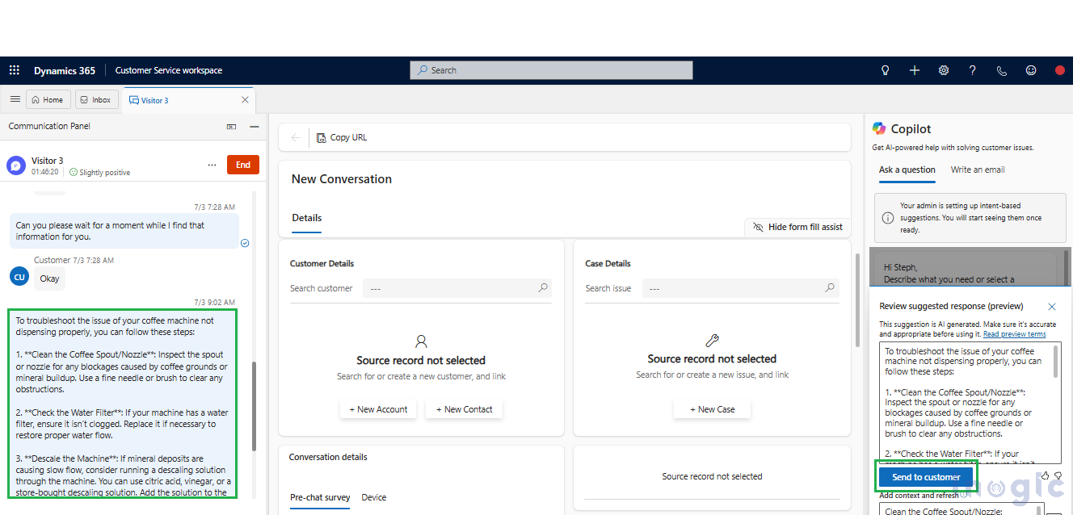
Task: Click the Search issue magnifier icon
Action: tap(830, 288)
